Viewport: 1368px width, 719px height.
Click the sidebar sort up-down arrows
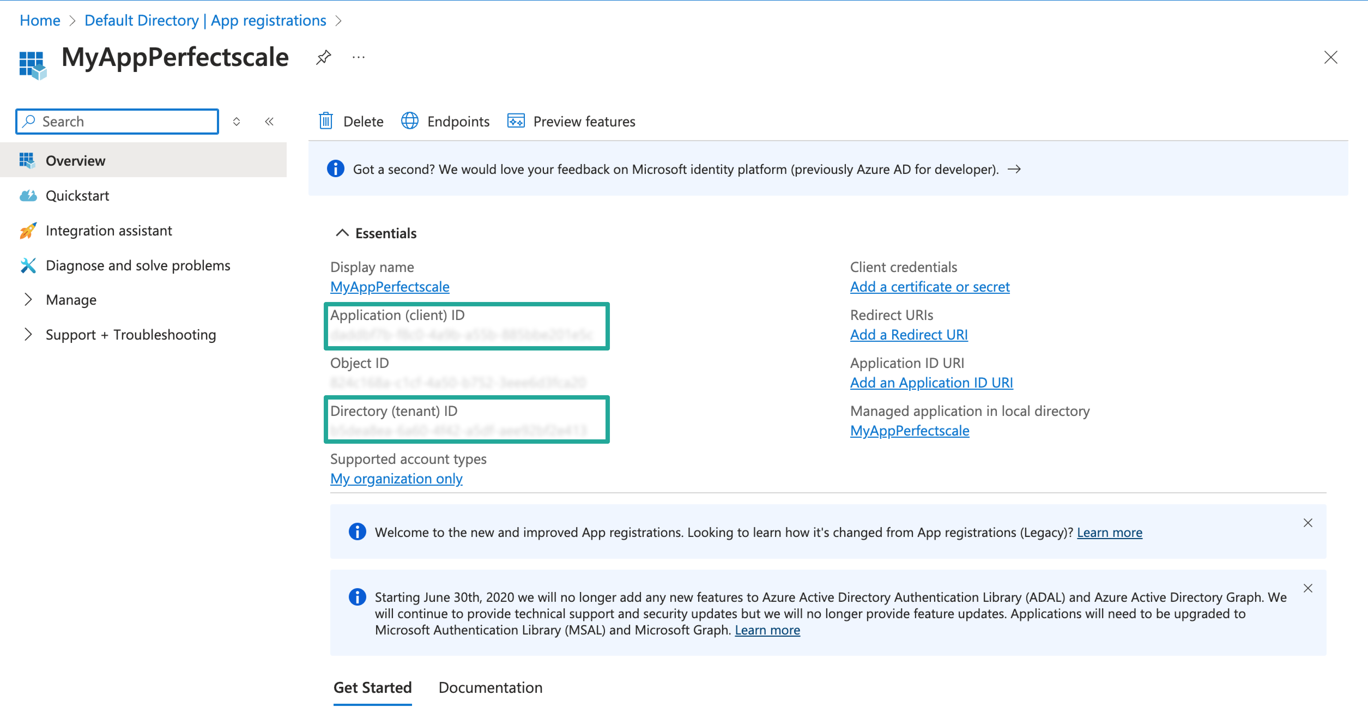(x=236, y=122)
